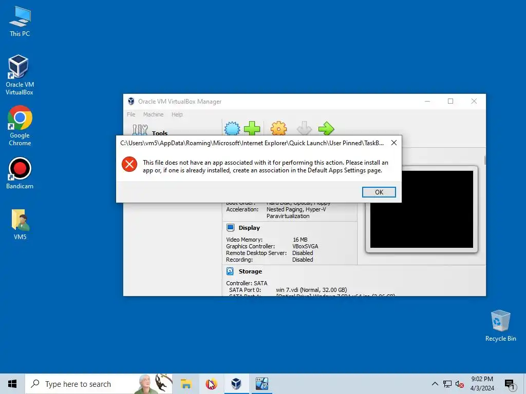
Task: Click the New VM blue starburst icon
Action: pyautogui.click(x=232, y=128)
